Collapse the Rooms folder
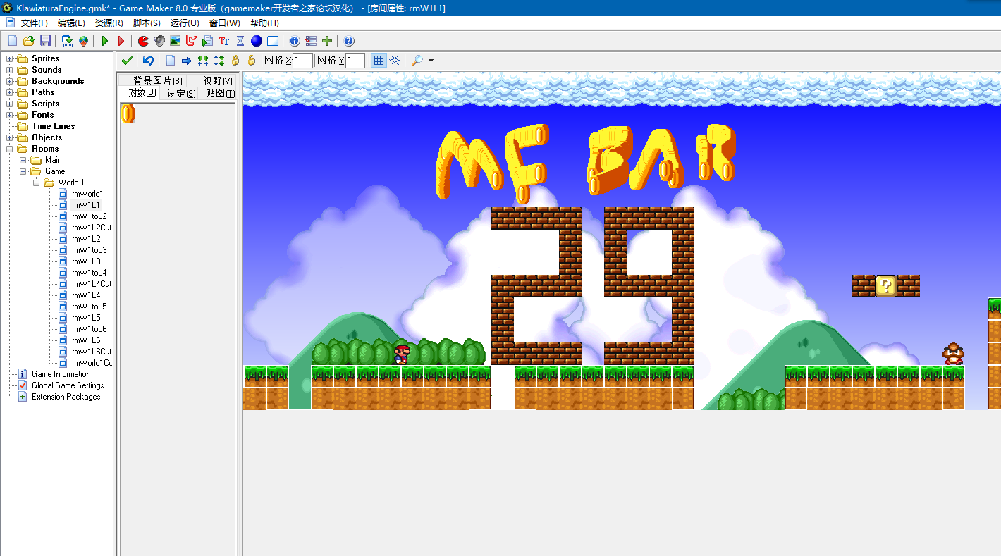Viewport: 1001px width, 556px height. (10, 149)
